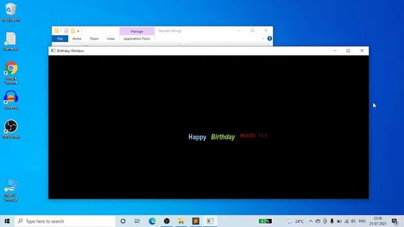Click the 62% battery indicator on taskbar

click(265, 221)
